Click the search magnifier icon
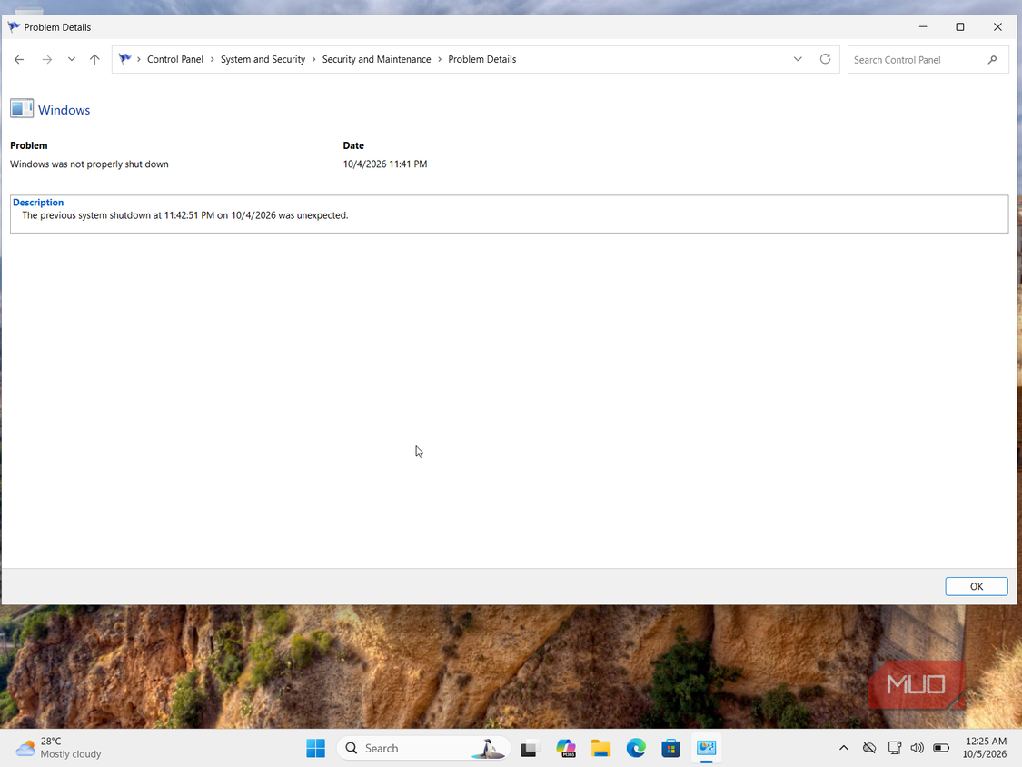 coord(992,59)
